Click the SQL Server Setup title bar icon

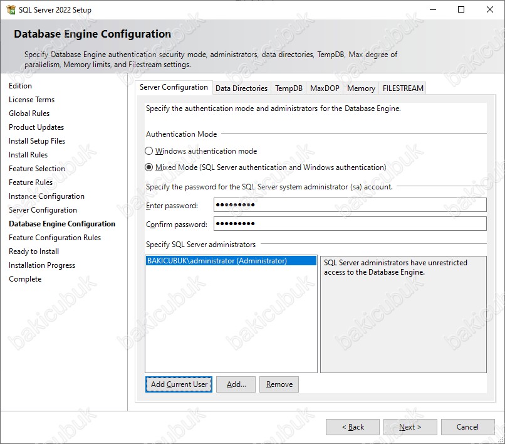11,10
